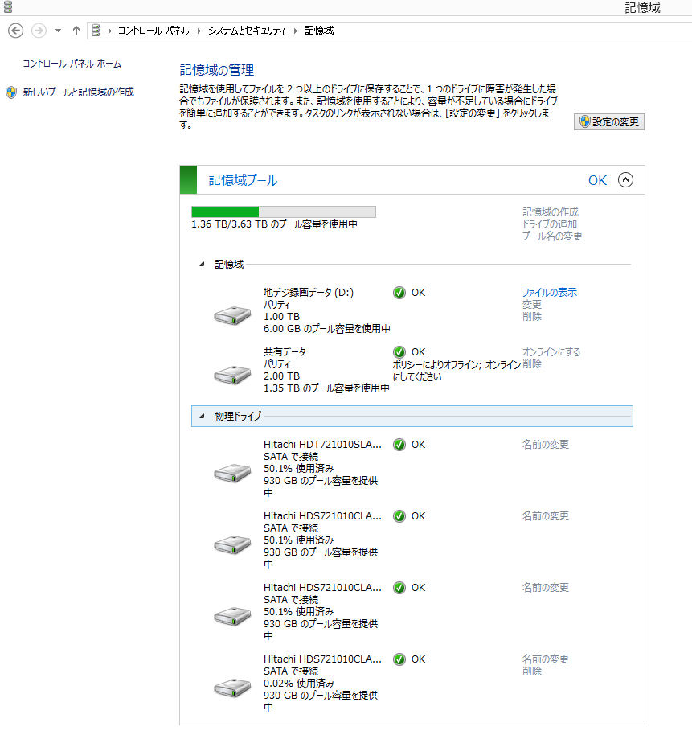The width and height of the screenshot is (692, 735).
Task: Click the up arrow in the navigation bar
Action: [x=76, y=30]
